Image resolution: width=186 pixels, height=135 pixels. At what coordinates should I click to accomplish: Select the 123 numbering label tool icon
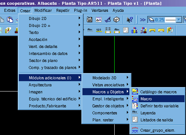pyautogui.click(x=99, y=30)
